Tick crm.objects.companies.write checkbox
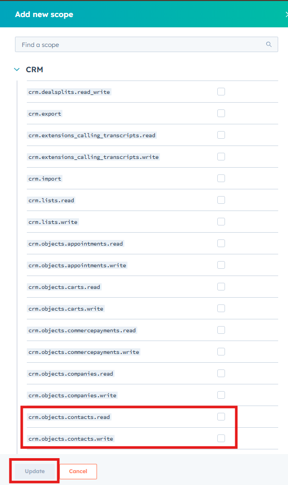Image resolution: width=288 pixels, height=485 pixels. click(x=221, y=395)
